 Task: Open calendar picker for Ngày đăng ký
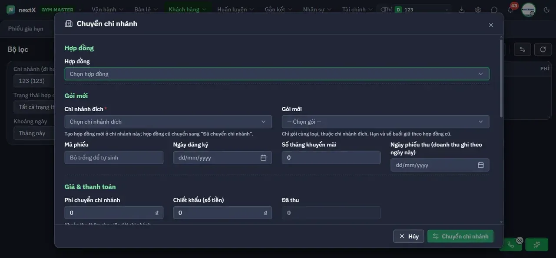(263, 158)
